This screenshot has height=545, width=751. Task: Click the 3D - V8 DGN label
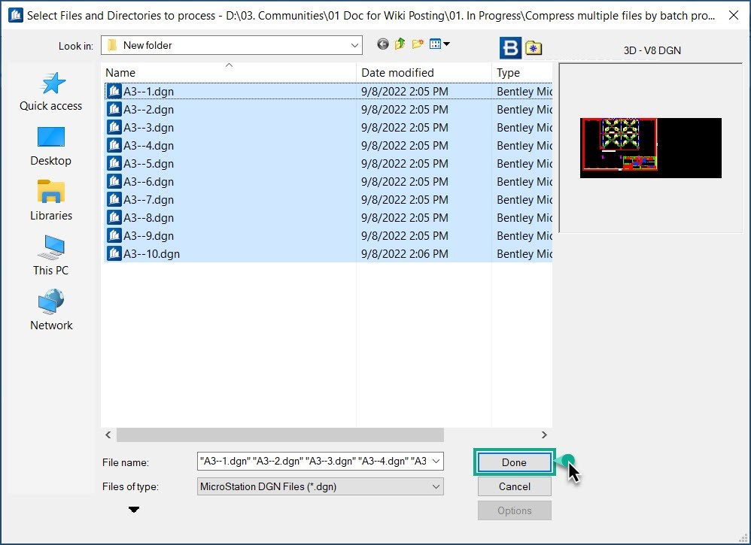652,50
